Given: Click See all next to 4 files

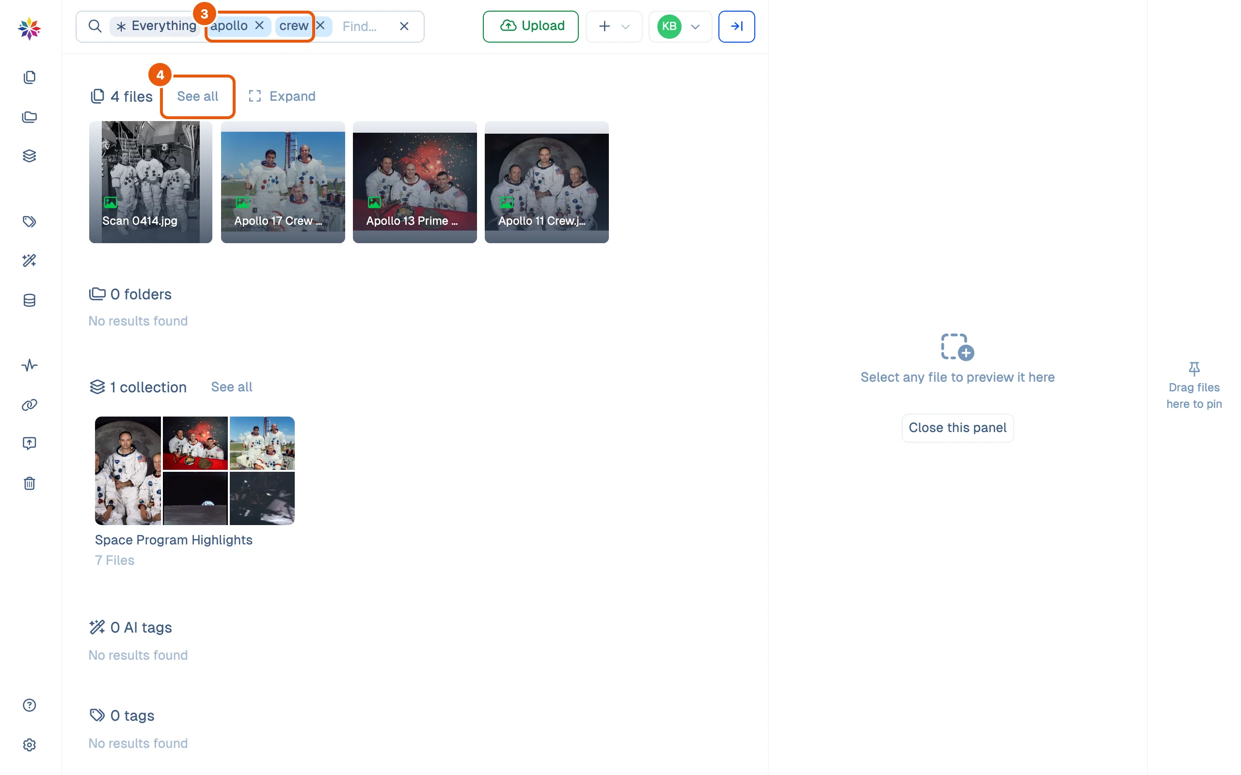Looking at the screenshot, I should click(x=197, y=96).
